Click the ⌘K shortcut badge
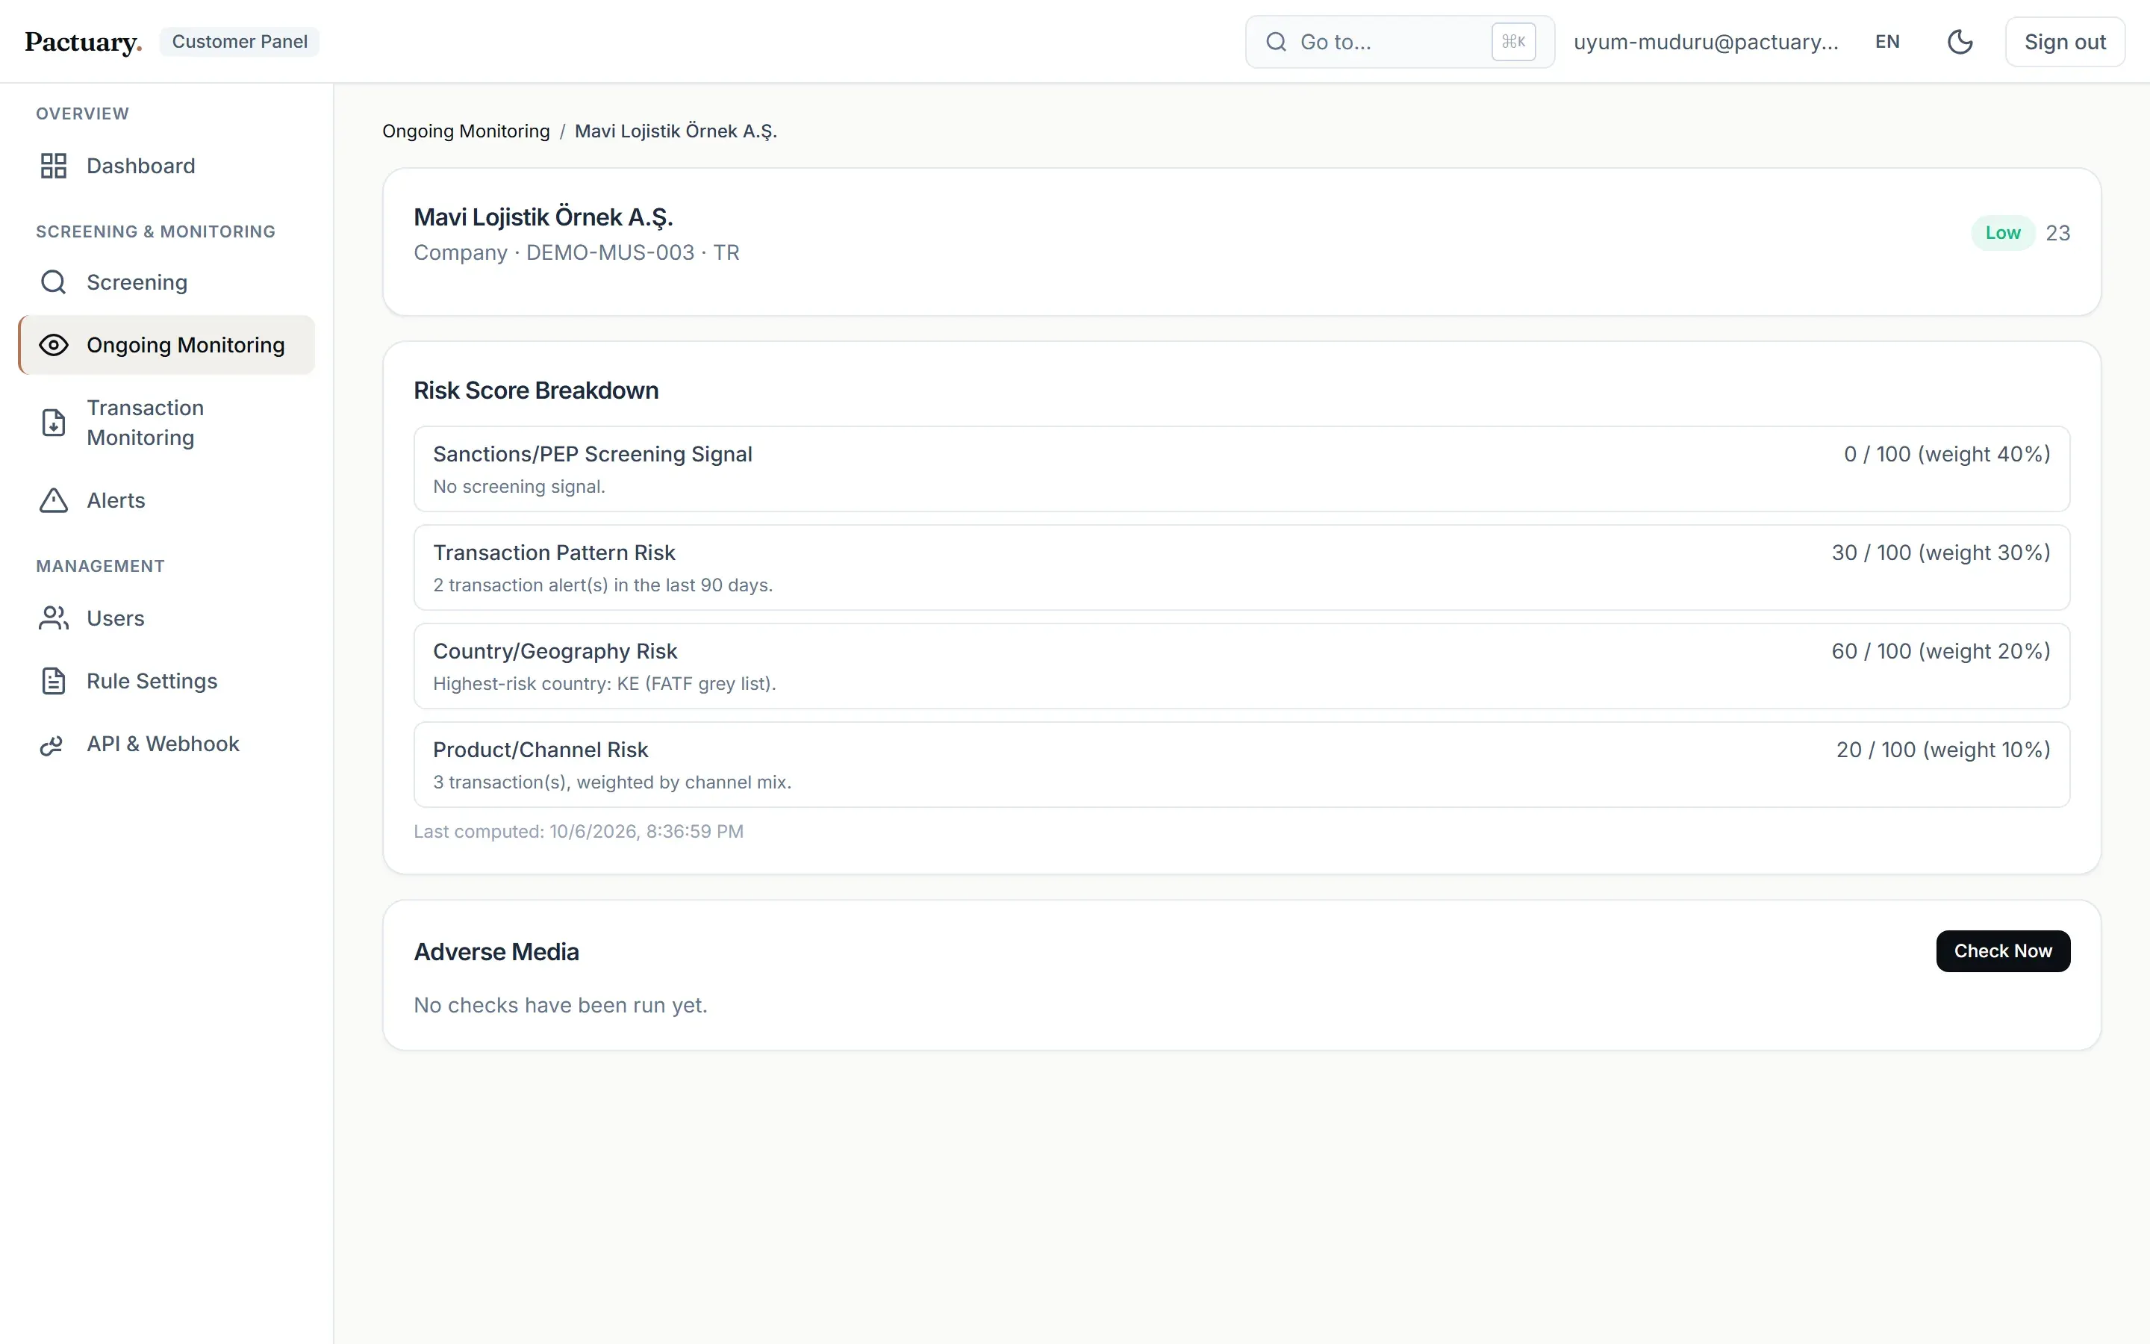Screen dimensions: 2150x1344 1513,42
